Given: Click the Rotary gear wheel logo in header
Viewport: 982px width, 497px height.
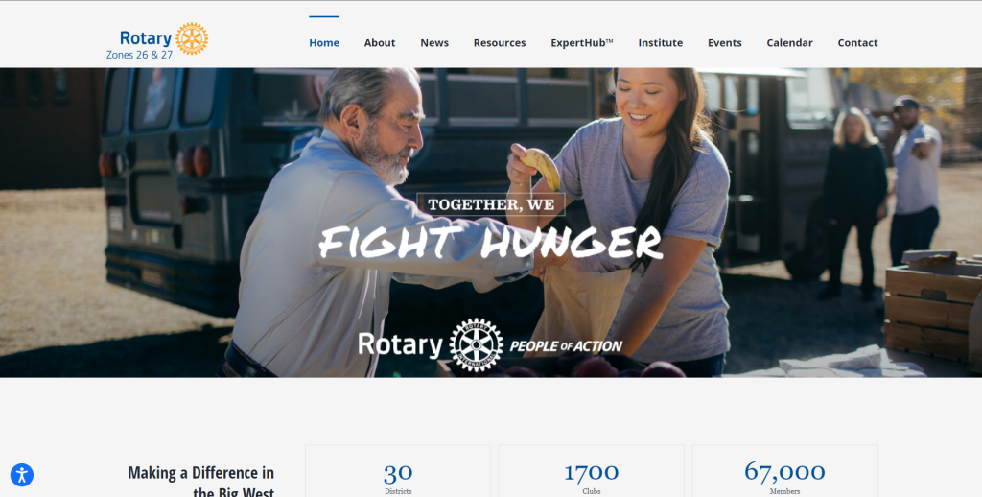Looking at the screenshot, I should tap(192, 38).
